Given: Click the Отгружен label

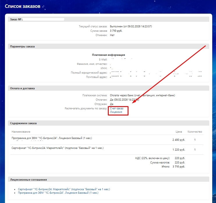Looking at the screenshot, I should pos(101,104).
